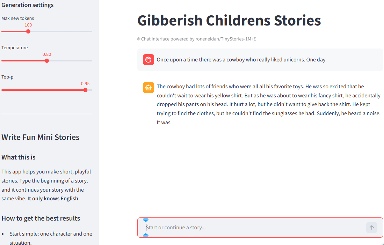Screen dimensions: 384x245
Task: Click the Top-p slider handle
Action: pos(85,90)
